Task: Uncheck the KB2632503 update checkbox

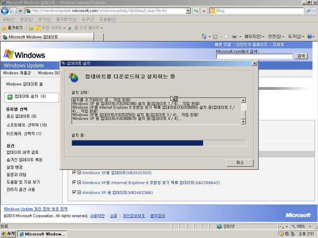Action: [74, 173]
